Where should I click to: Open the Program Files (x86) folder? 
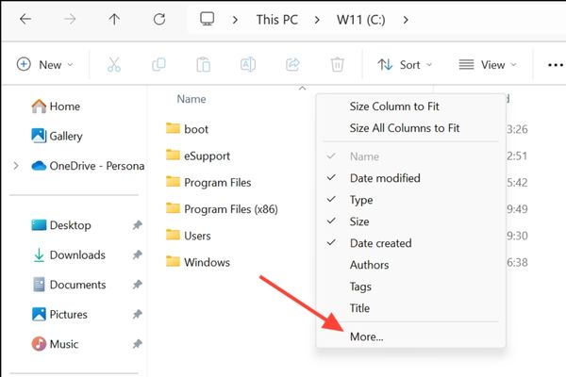point(231,208)
